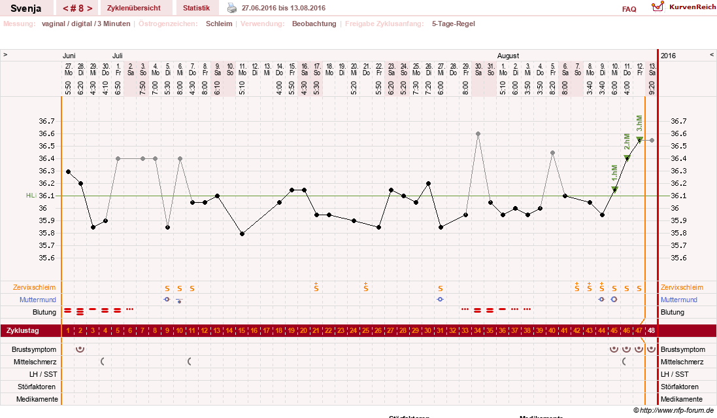This screenshot has width=717, height=418.
Task: Click the Blutung spotting dots on cycle day 38
Action: point(527,309)
